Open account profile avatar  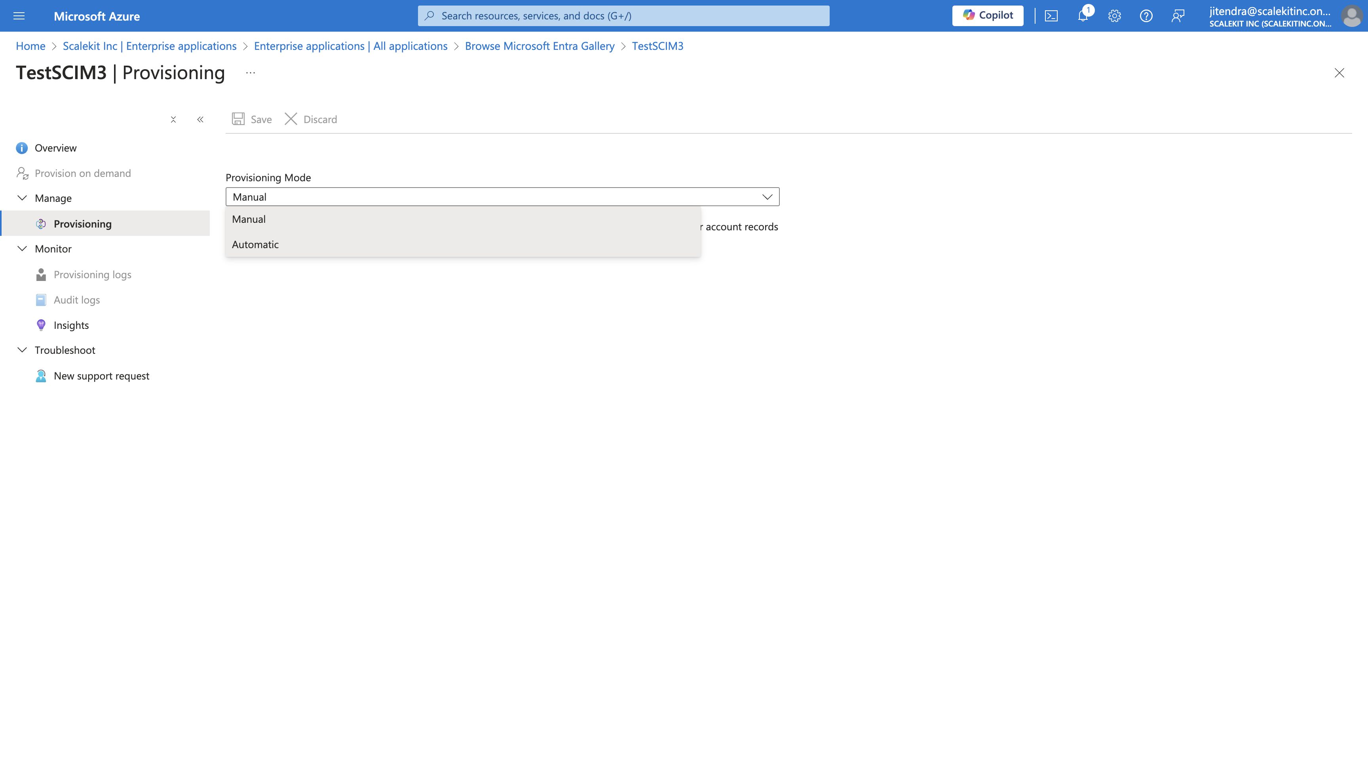pos(1351,16)
